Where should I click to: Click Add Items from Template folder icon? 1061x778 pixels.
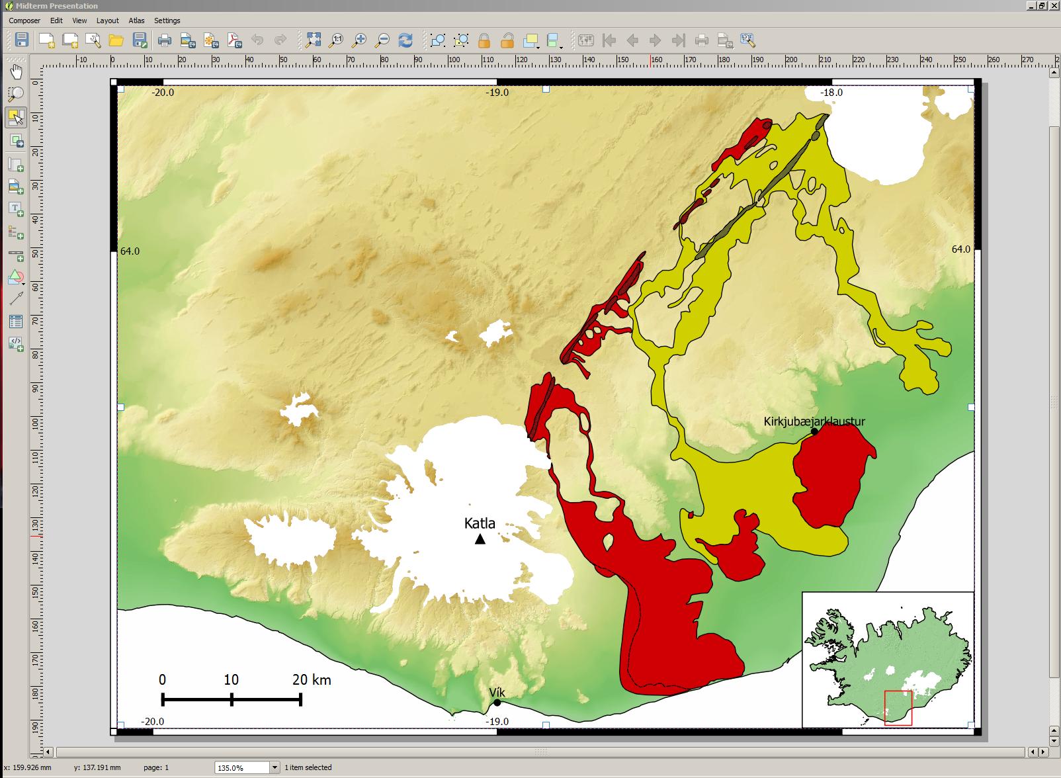pos(116,40)
